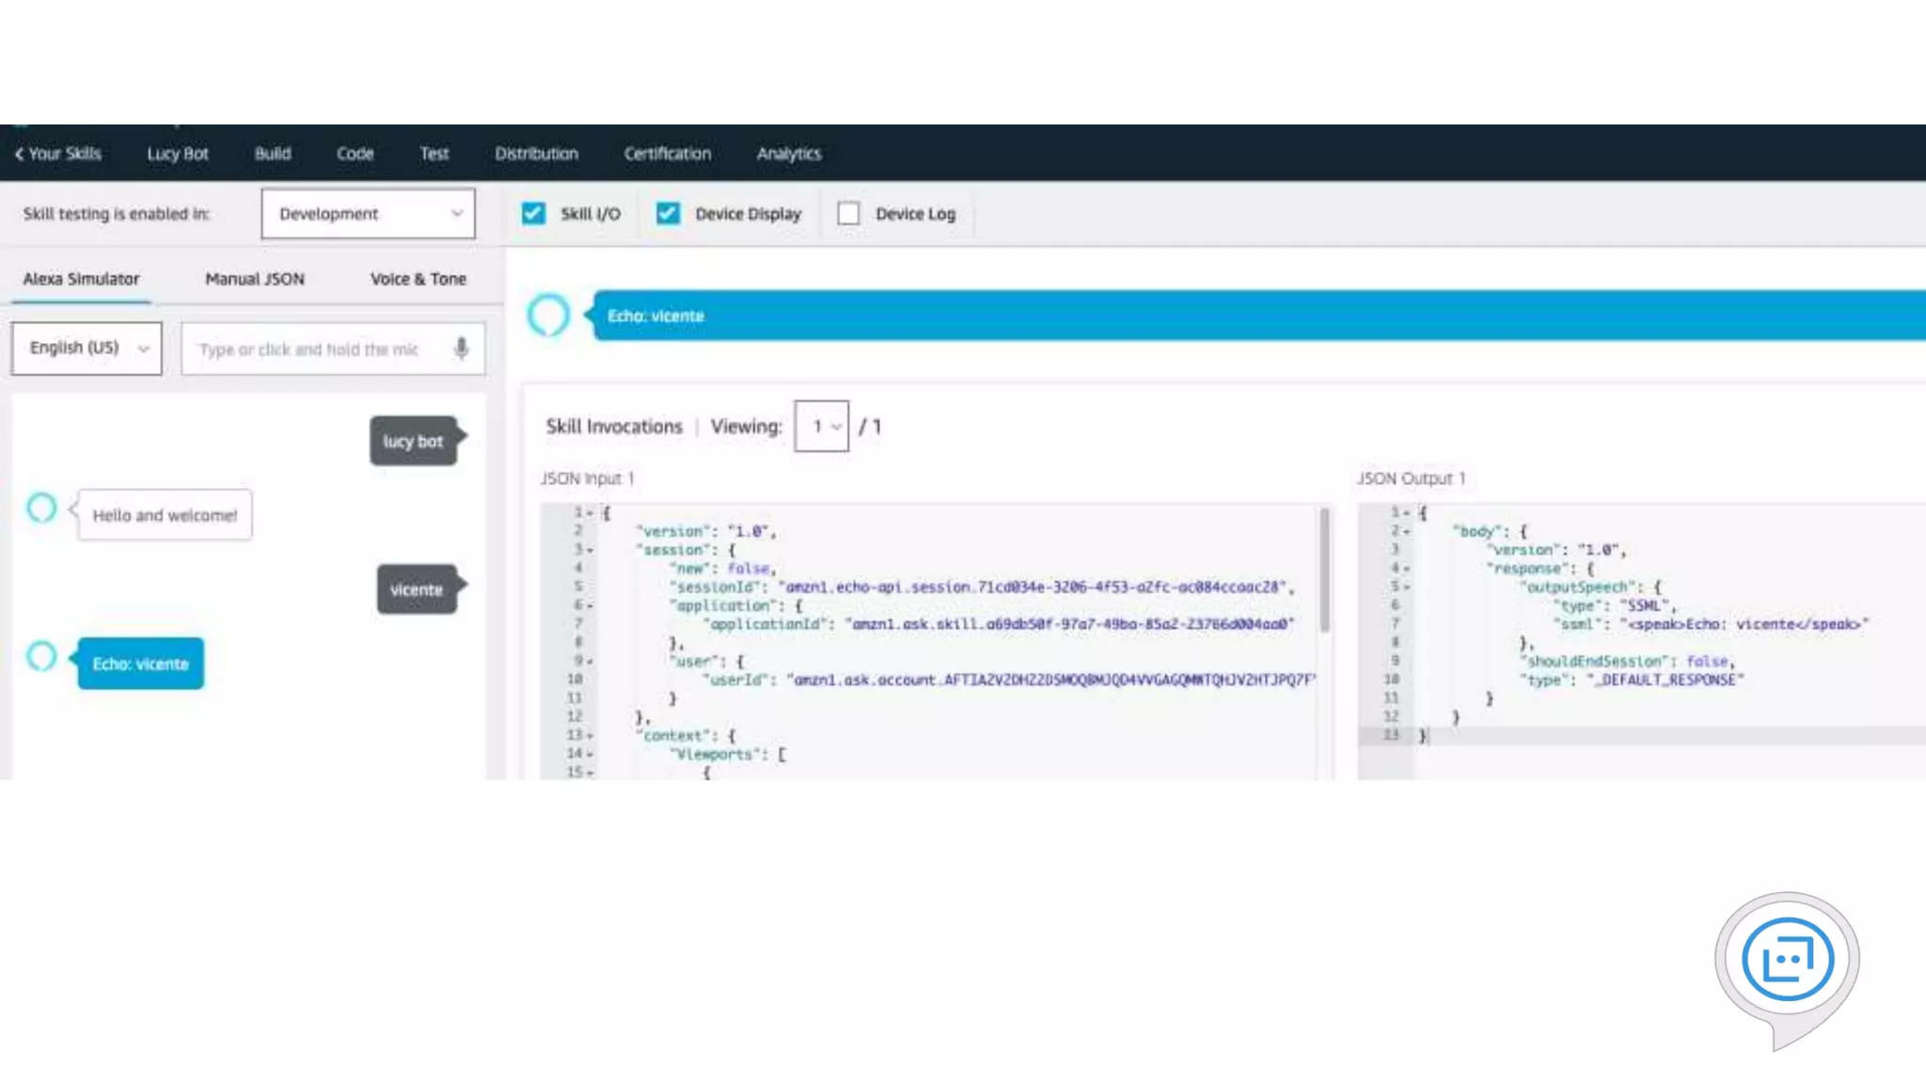
Task: Collapse JSON input line 3 session fold arrow
Action: coord(591,550)
